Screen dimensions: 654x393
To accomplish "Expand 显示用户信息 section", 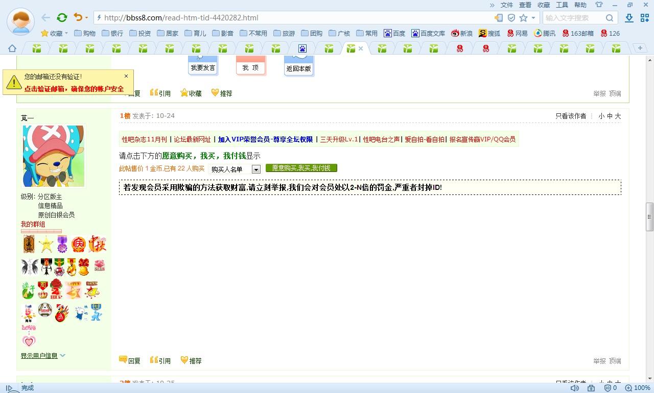I will coord(43,356).
